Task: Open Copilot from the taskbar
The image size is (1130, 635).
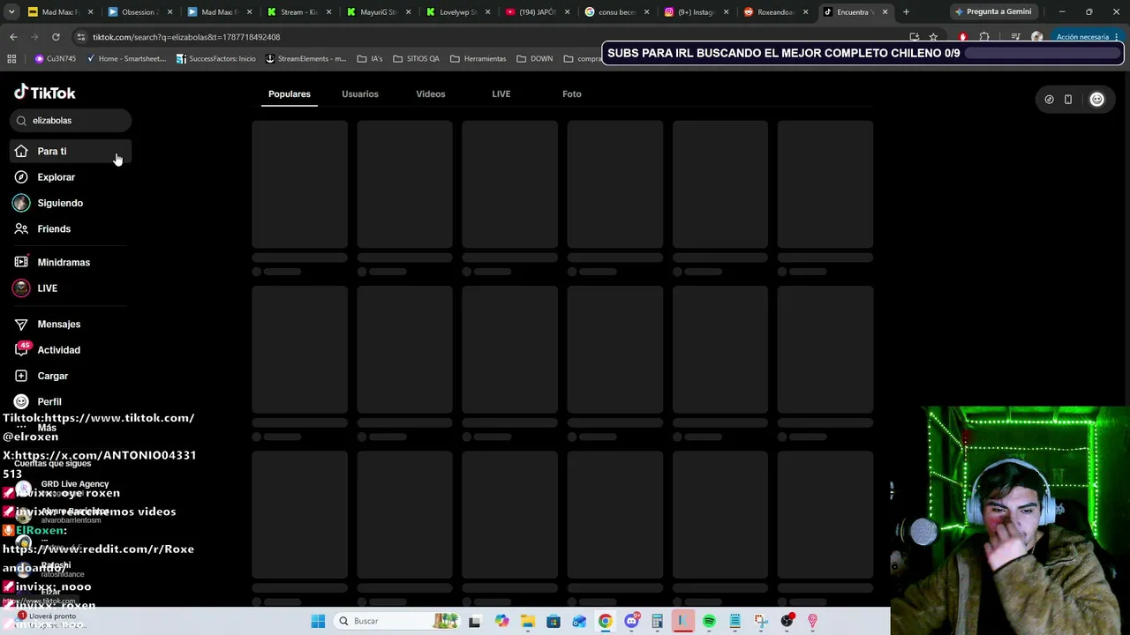Action: pyautogui.click(x=501, y=621)
